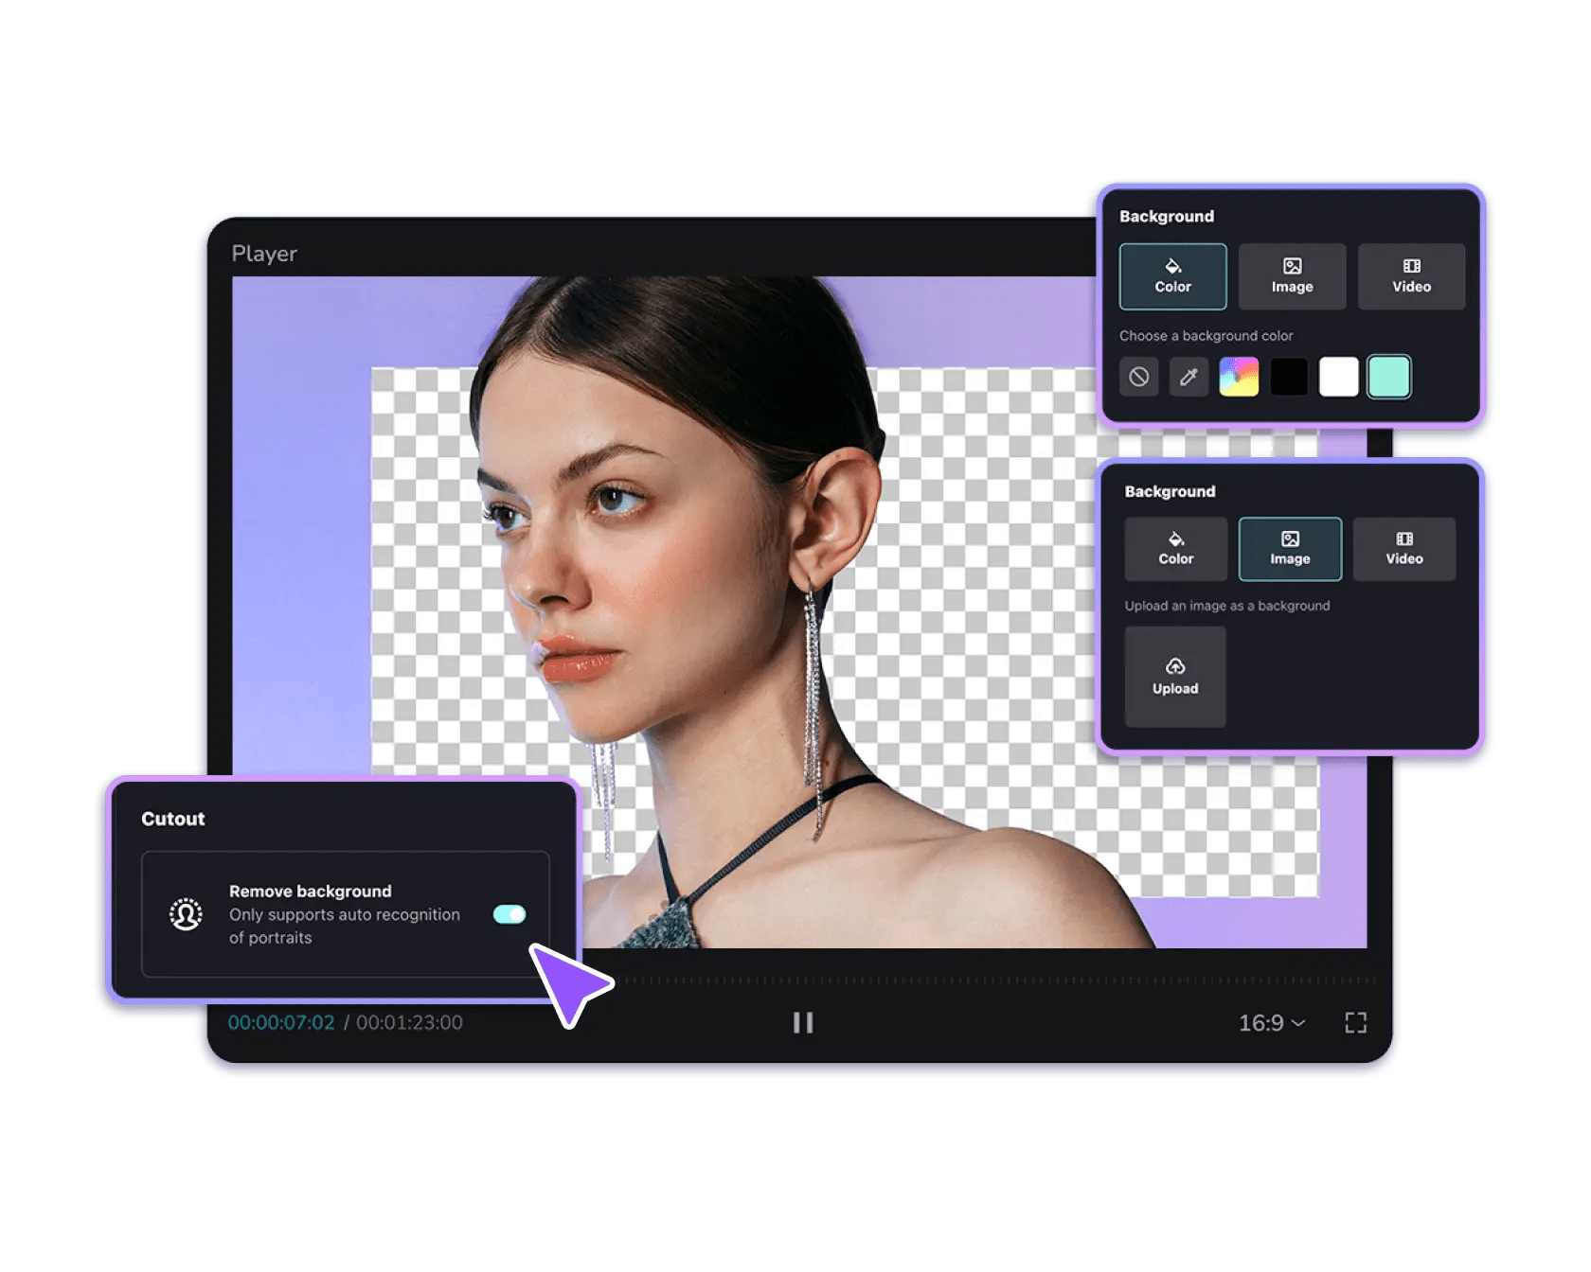Image resolution: width=1591 pixels, height=1272 pixels.
Task: Choose the black background color swatch
Action: 1289,377
